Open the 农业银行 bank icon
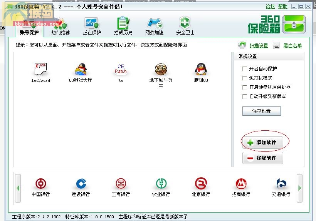The height and width of the screenshot is (221, 316). pos(161,183)
